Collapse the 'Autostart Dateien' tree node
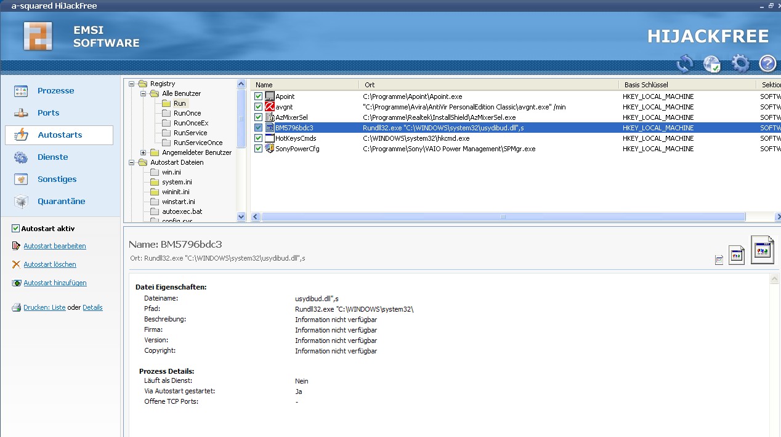Image resolution: width=781 pixels, height=437 pixels. (132, 162)
